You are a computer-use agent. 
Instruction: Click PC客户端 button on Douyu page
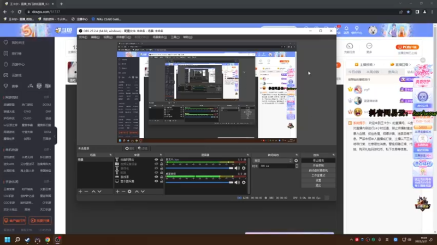(x=407, y=47)
